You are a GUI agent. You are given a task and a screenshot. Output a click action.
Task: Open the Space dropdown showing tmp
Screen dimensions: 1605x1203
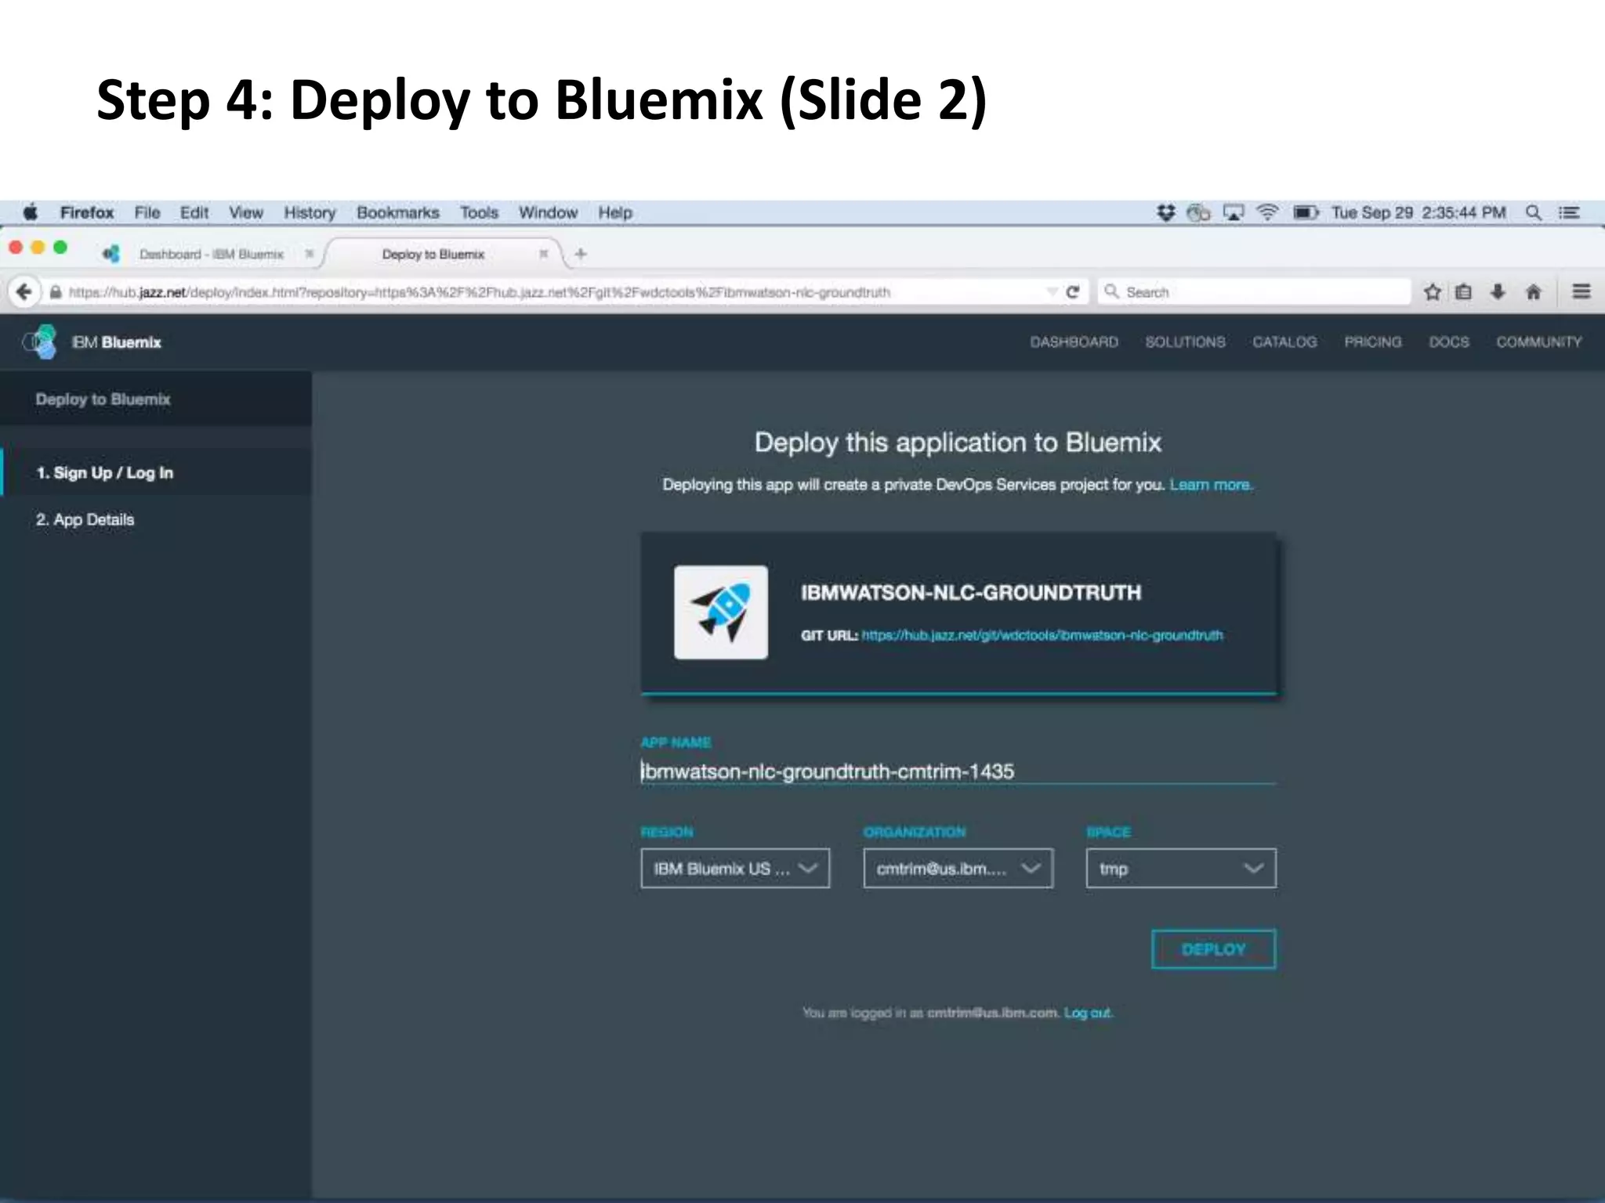pos(1181,868)
